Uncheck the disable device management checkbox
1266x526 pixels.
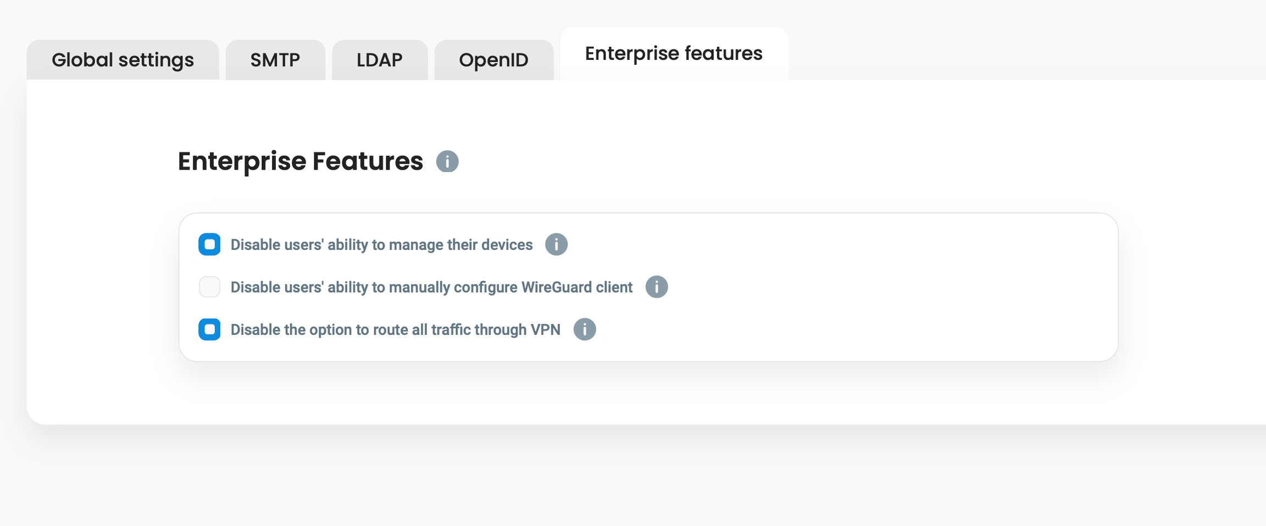(x=209, y=244)
